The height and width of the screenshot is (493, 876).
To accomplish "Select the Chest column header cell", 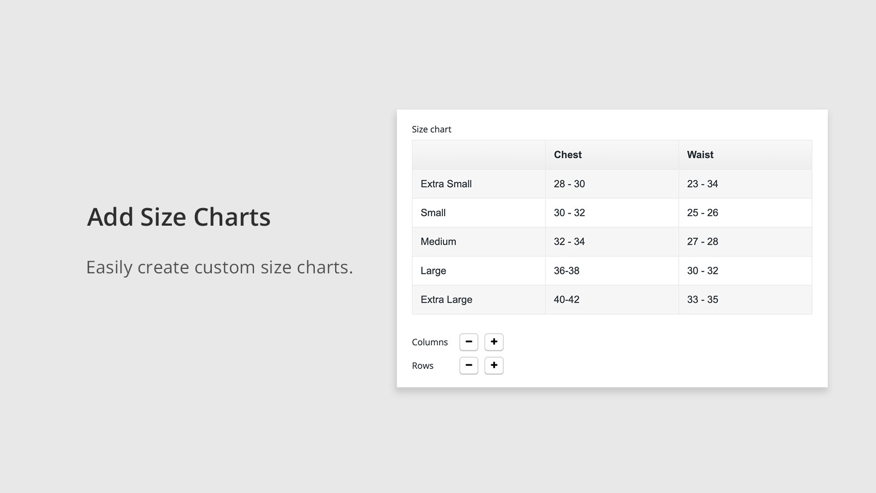I will pos(568,154).
